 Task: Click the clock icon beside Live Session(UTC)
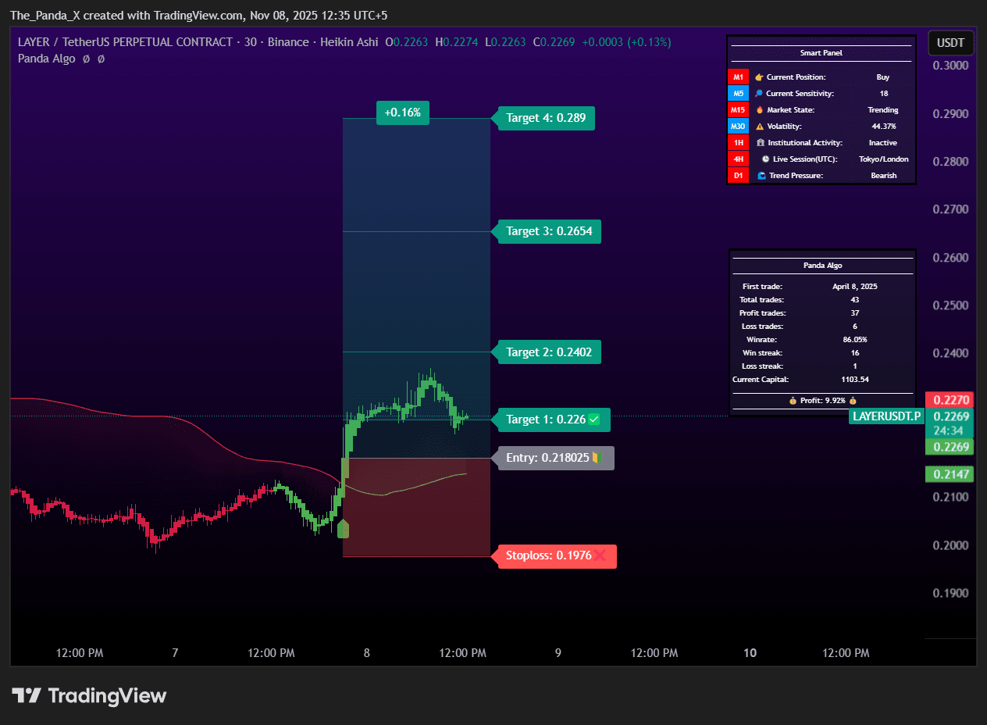point(765,159)
